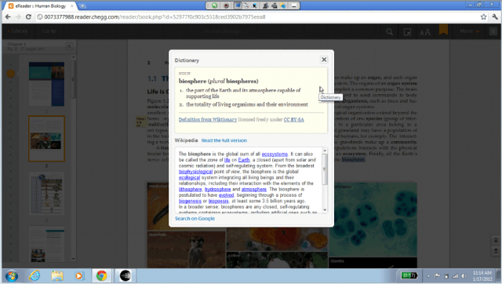The height and width of the screenshot is (284, 502).
Task: Click Chrome icon in taskbar
Action: tap(102, 275)
